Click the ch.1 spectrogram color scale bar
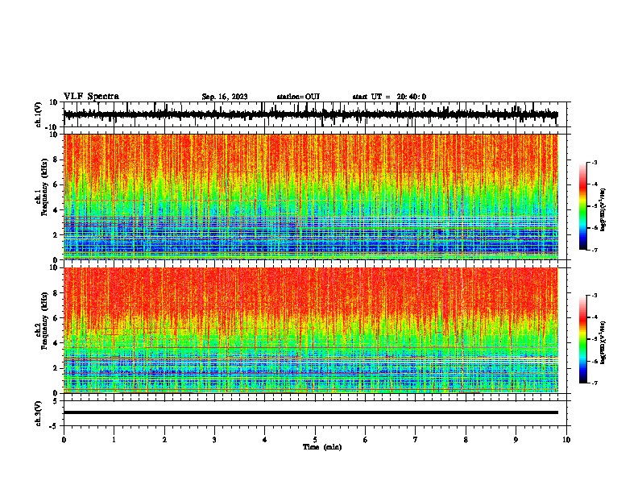 [x=582, y=206]
